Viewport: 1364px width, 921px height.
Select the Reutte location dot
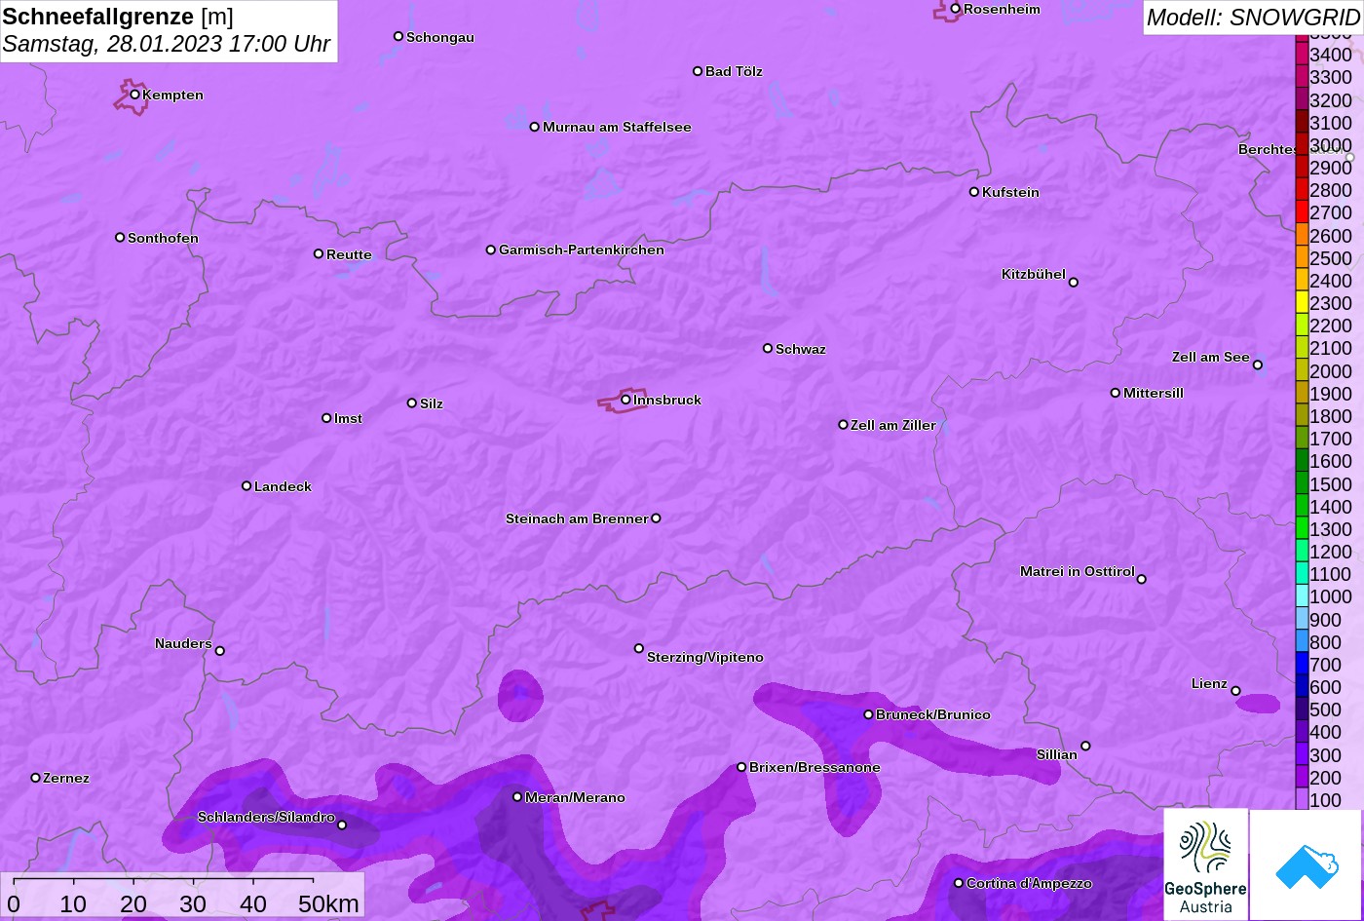coord(319,254)
